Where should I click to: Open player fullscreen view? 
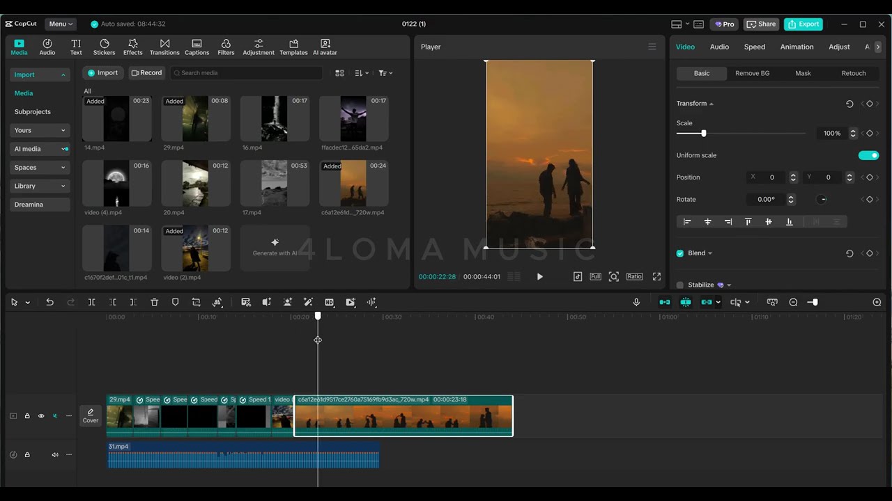pyautogui.click(x=656, y=276)
